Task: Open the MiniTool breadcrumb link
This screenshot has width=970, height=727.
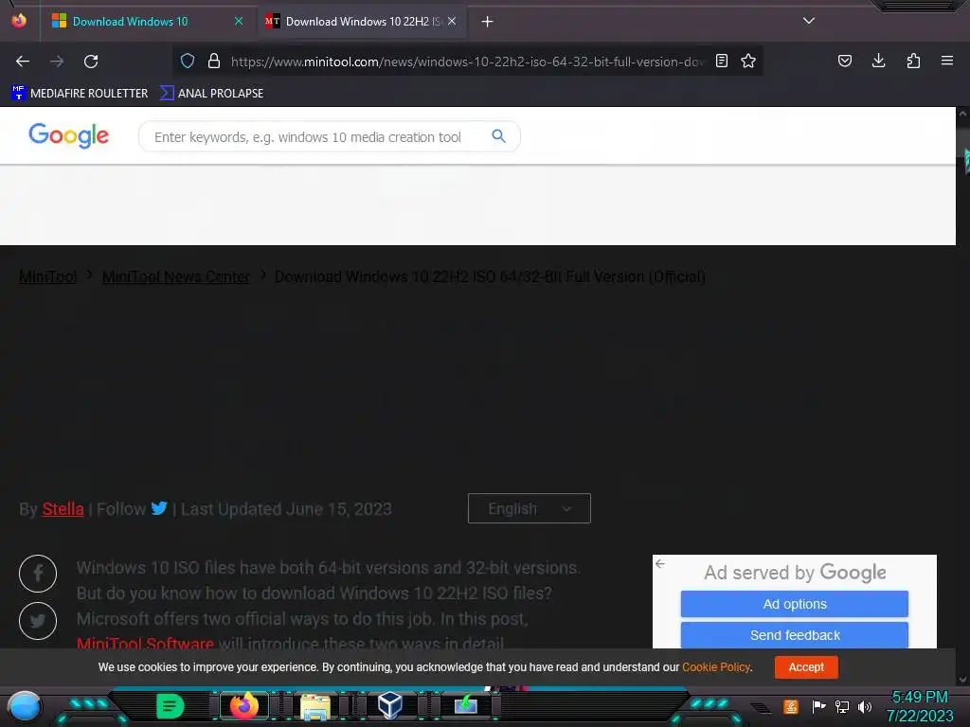Action: pos(48,277)
